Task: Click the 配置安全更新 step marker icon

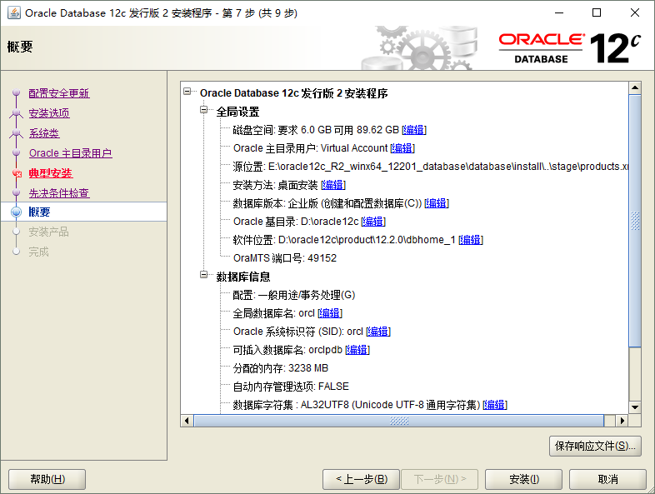Action: 17,92
